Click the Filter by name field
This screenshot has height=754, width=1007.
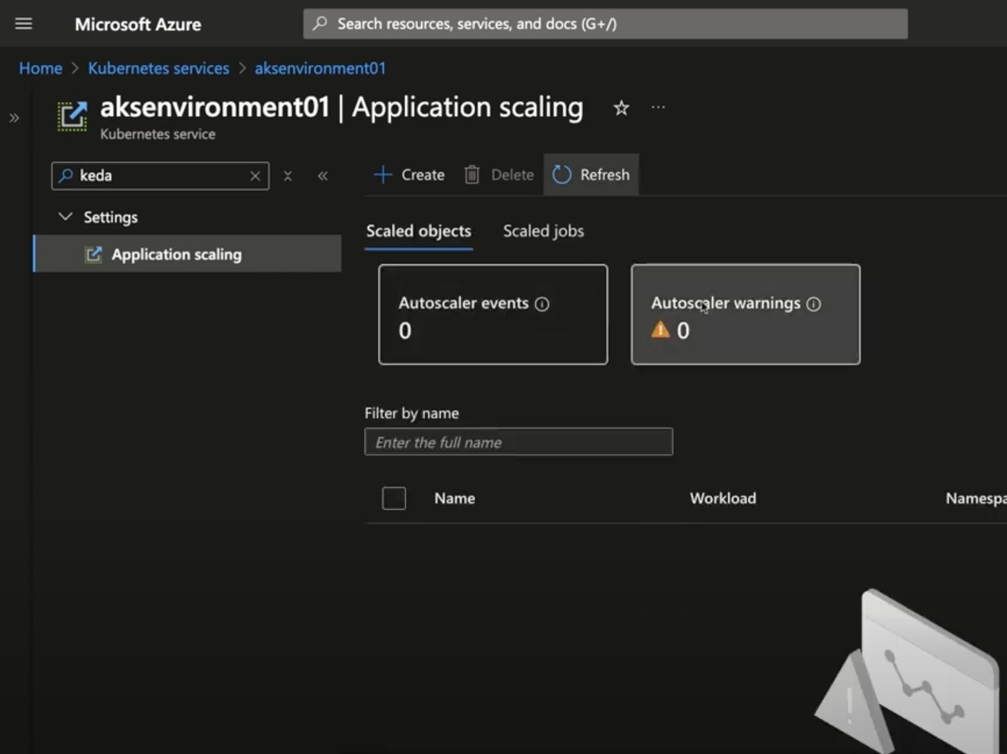click(518, 442)
